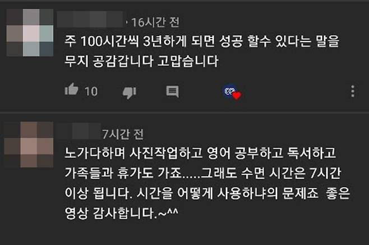Click blurred username beside 16시간 전
This screenshot has width=369, height=245.
click(x=90, y=19)
